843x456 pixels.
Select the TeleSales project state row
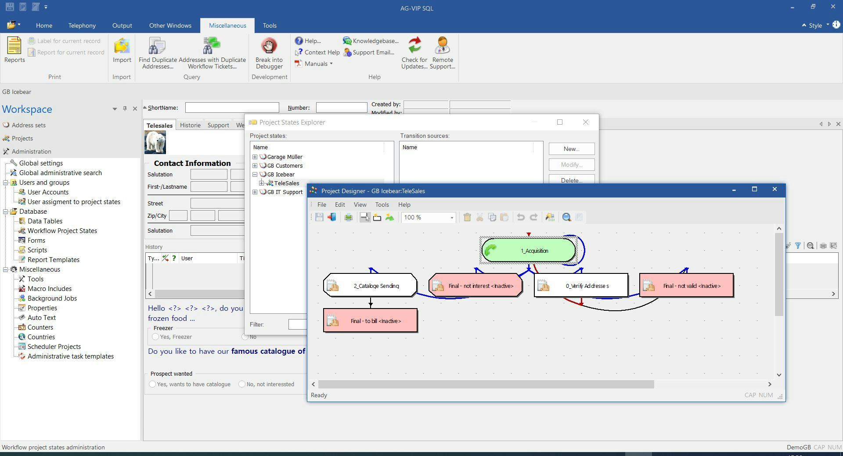click(286, 183)
